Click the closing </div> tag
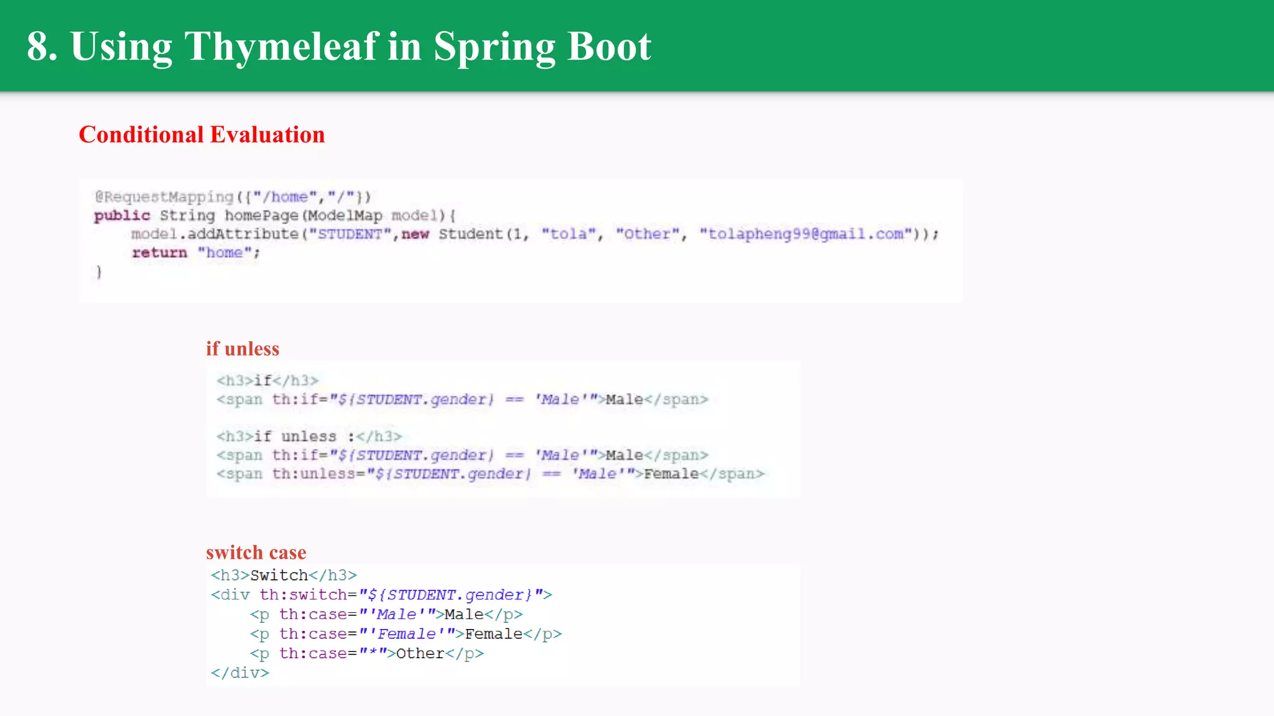Image resolution: width=1274 pixels, height=716 pixels. tap(240, 673)
